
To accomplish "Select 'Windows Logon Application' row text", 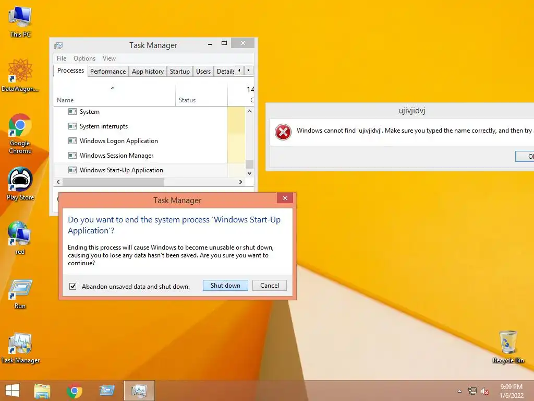I will pyautogui.click(x=118, y=141).
